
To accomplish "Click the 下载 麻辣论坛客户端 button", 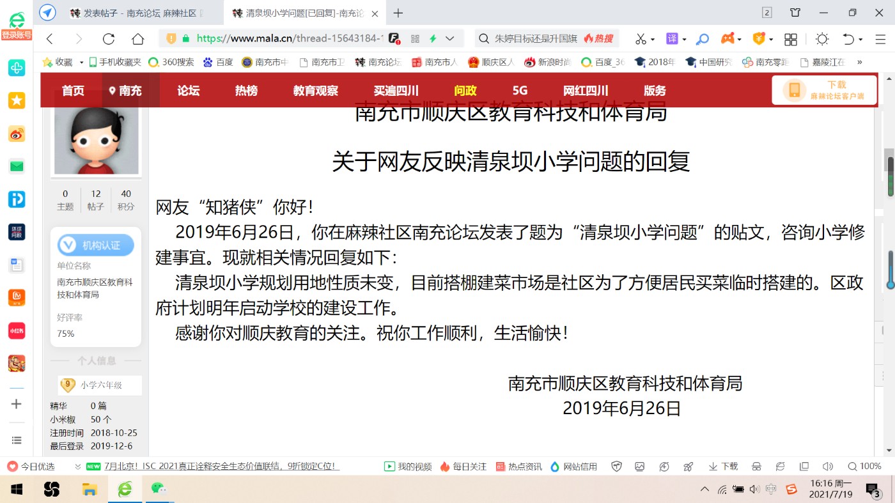I will click(x=824, y=90).
